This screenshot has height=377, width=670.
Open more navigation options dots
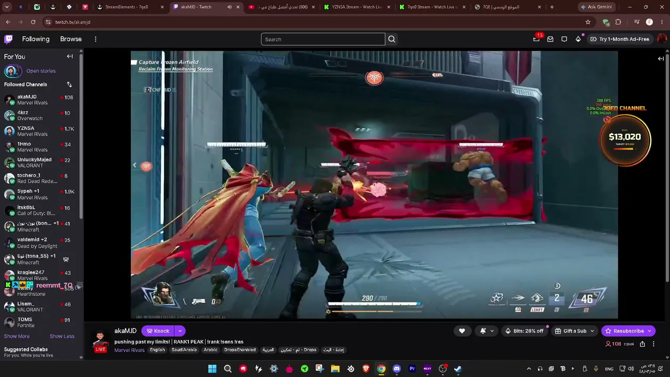(95, 39)
